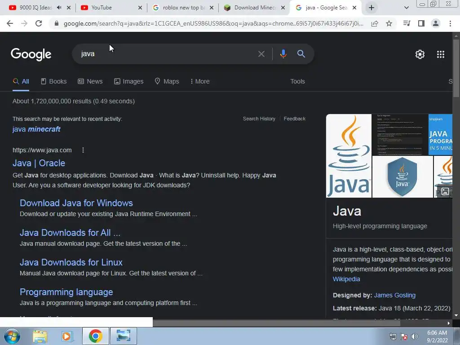Image resolution: width=460 pixels, height=345 pixels.
Task: Click the padlock site info icon
Action: tap(57, 23)
